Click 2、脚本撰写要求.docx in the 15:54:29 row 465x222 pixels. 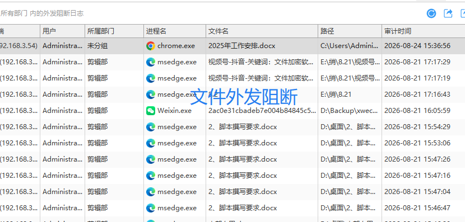[x=243, y=127]
